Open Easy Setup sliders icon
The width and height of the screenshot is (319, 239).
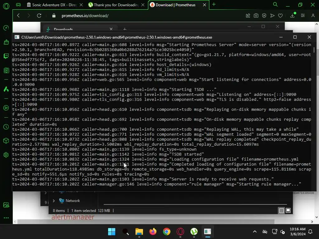303,16
